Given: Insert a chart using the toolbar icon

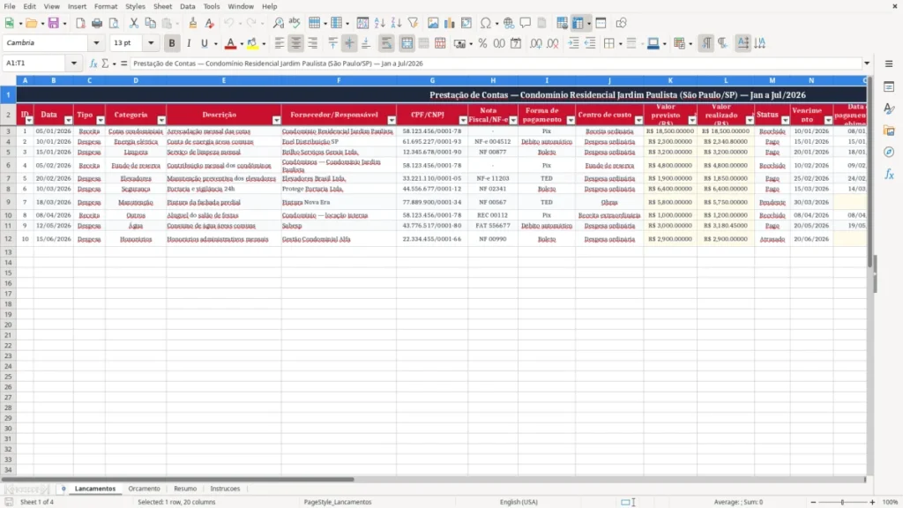Looking at the screenshot, I should point(449,23).
